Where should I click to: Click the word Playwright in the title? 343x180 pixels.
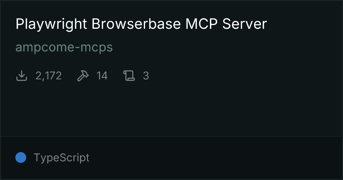coord(51,24)
